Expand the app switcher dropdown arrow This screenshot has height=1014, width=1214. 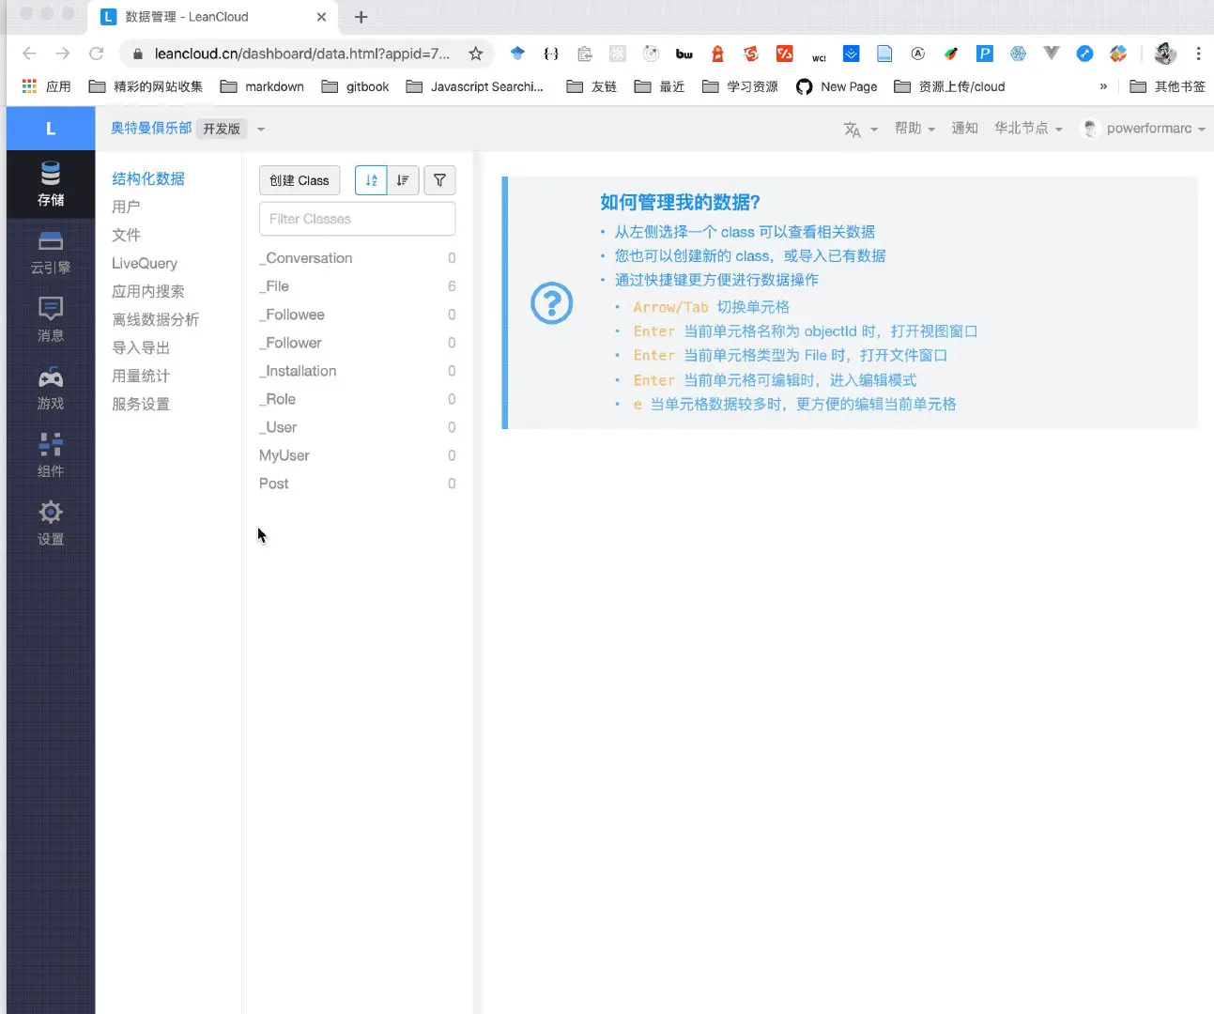tap(261, 130)
